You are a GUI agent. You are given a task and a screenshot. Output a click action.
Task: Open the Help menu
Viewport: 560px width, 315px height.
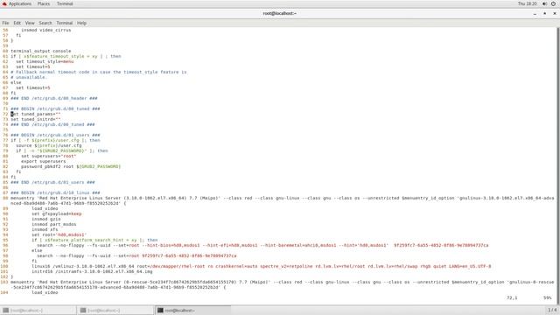point(81,23)
